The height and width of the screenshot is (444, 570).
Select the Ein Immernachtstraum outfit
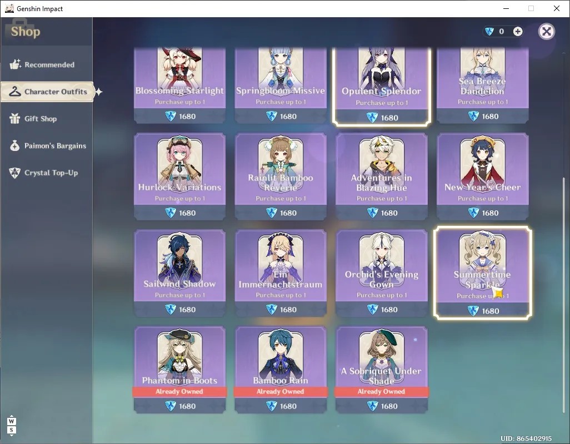pos(280,273)
